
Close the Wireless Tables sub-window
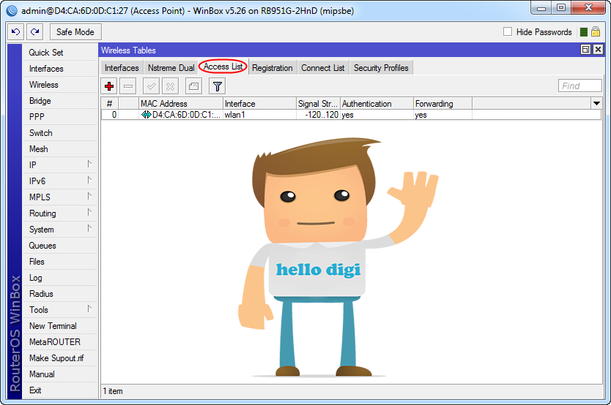[598, 50]
